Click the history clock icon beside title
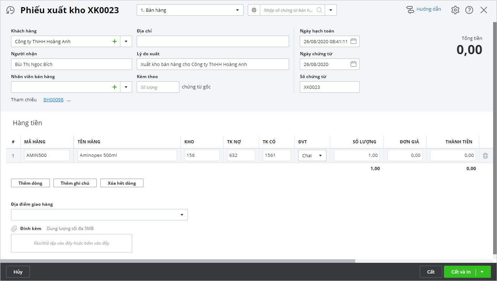The width and height of the screenshot is (497, 281). point(11,10)
